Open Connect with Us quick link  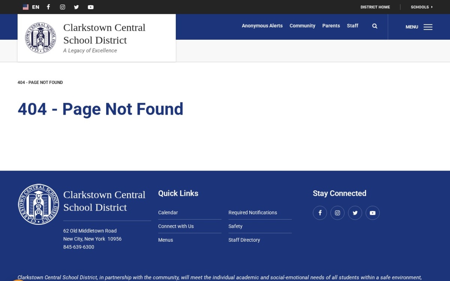(x=176, y=226)
